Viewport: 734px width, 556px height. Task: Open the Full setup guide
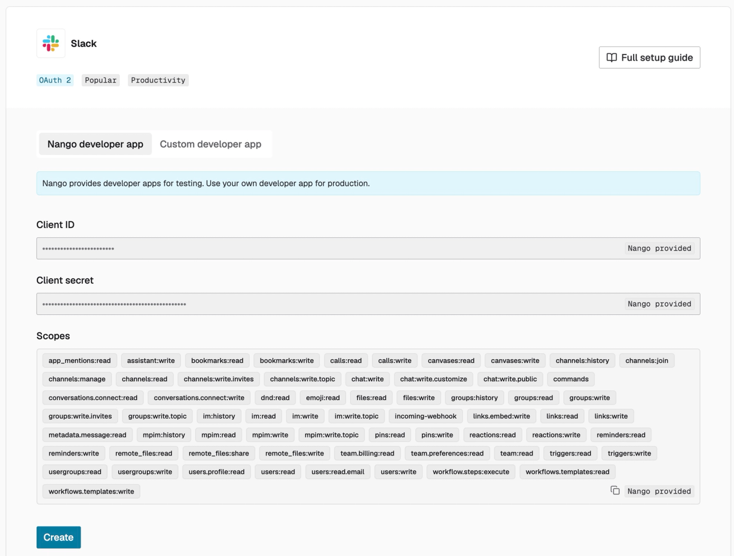(649, 58)
